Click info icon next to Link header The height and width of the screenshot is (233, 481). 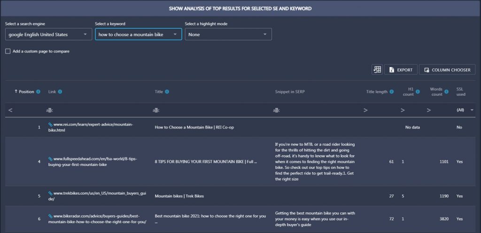click(60, 91)
